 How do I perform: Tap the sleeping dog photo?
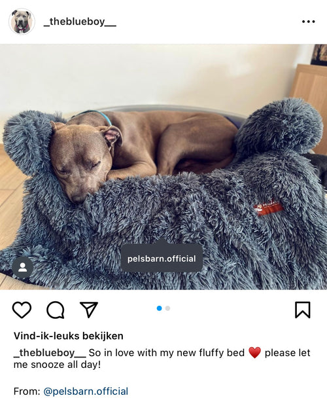(163, 167)
